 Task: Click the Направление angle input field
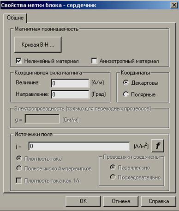tap(70, 94)
